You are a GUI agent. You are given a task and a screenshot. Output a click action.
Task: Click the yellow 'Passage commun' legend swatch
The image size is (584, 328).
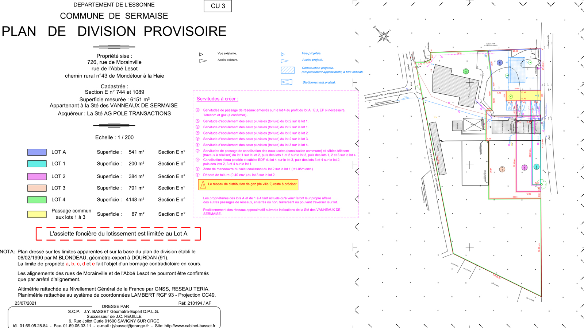tap(37, 214)
